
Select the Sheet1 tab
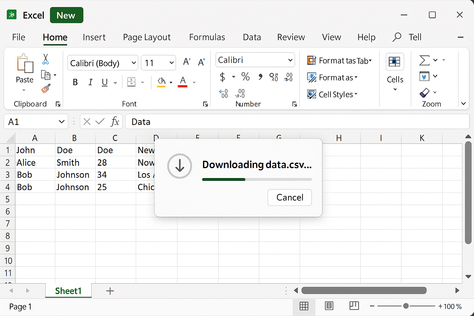(x=68, y=291)
